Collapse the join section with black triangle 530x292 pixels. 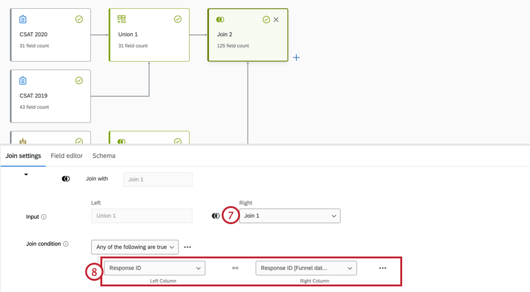click(26, 174)
